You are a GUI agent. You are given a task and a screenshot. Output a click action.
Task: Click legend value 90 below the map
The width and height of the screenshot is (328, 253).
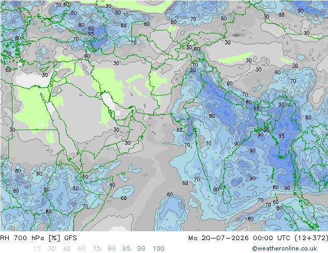click(112, 248)
